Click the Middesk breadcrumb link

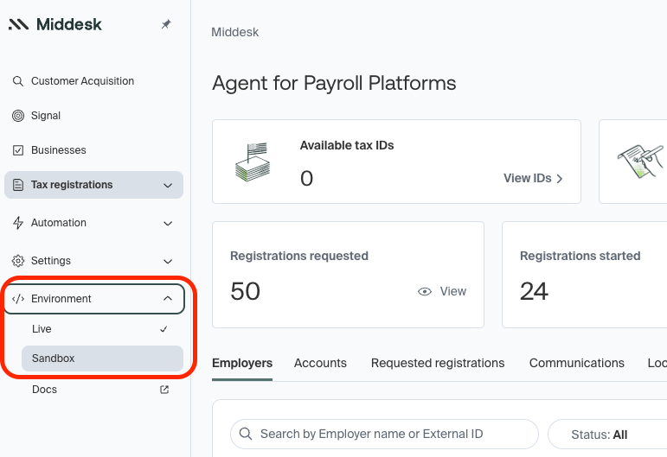[235, 32]
